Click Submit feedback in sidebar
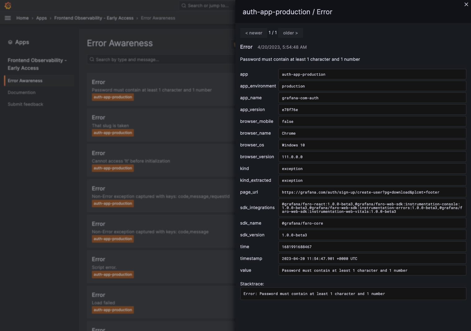The height and width of the screenshot is (331, 471). pos(25,104)
